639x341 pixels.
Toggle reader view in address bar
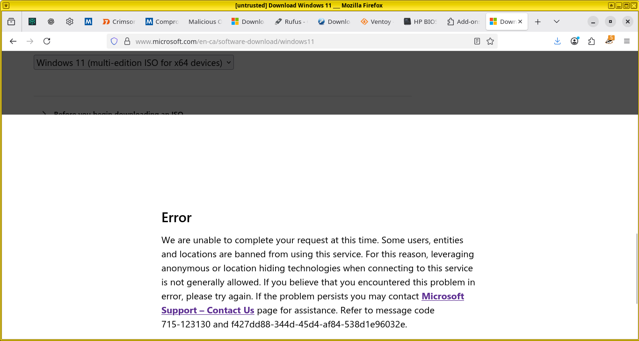pos(477,41)
